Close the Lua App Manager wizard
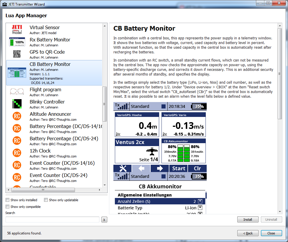This screenshot has height=242, width=288. click(271, 233)
